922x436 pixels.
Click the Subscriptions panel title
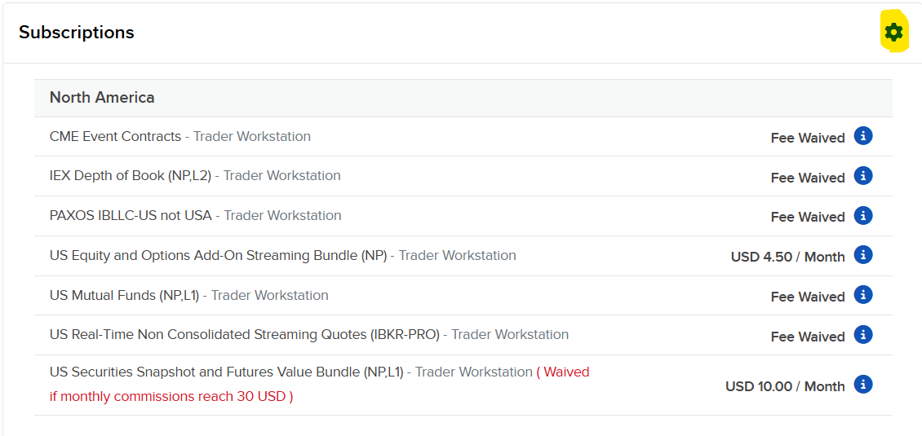[x=77, y=33]
